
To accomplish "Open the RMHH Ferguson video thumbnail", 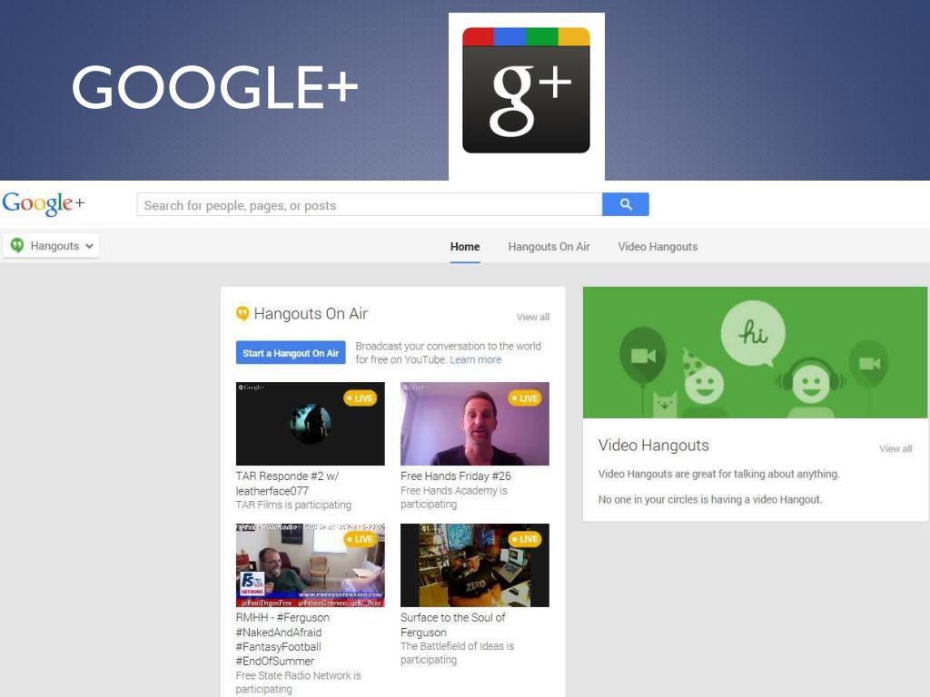I will 311,564.
